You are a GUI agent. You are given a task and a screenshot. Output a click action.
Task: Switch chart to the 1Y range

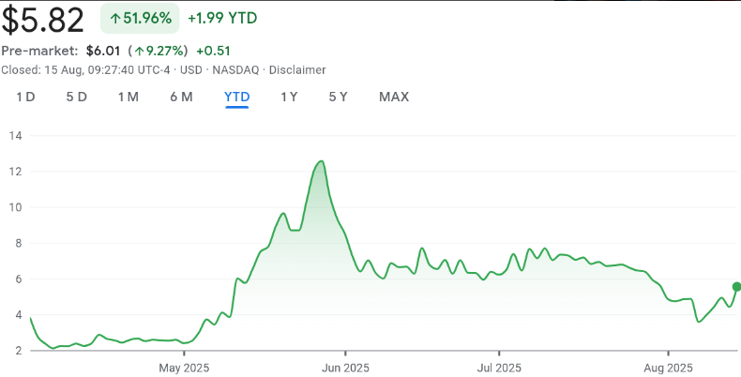tap(290, 97)
